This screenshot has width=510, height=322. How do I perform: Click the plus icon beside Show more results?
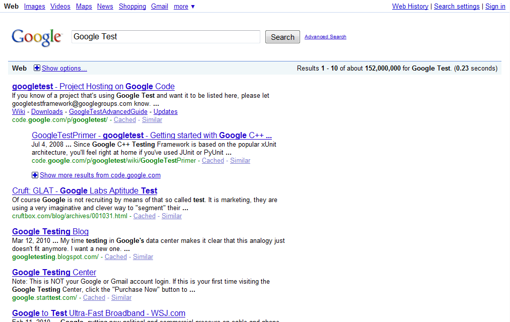[35, 175]
